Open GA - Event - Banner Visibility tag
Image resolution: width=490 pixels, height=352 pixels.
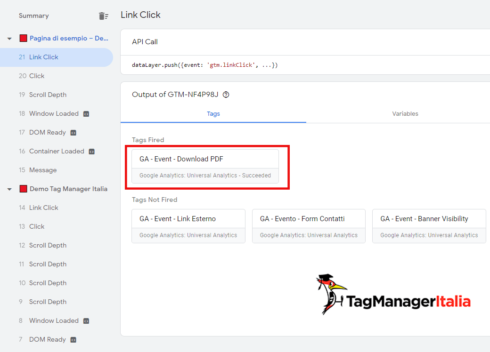pyautogui.click(x=429, y=226)
